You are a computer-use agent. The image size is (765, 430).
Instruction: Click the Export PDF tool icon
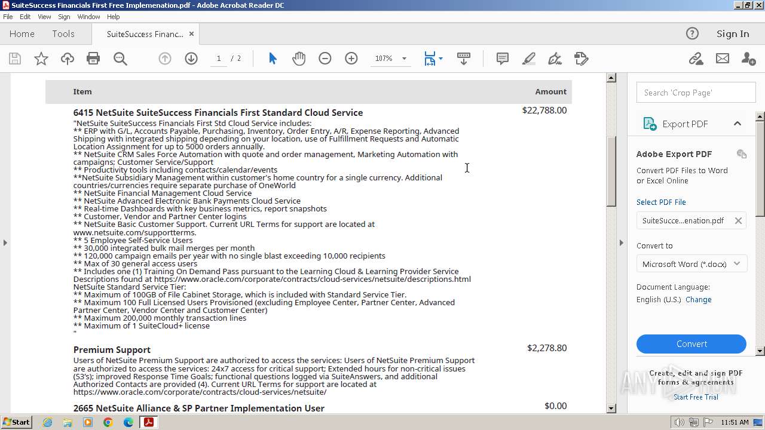650,124
